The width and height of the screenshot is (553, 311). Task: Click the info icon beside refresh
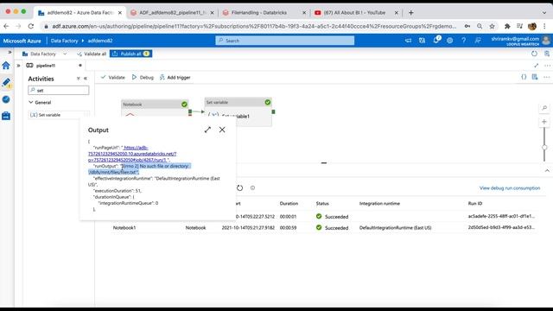pos(252,188)
